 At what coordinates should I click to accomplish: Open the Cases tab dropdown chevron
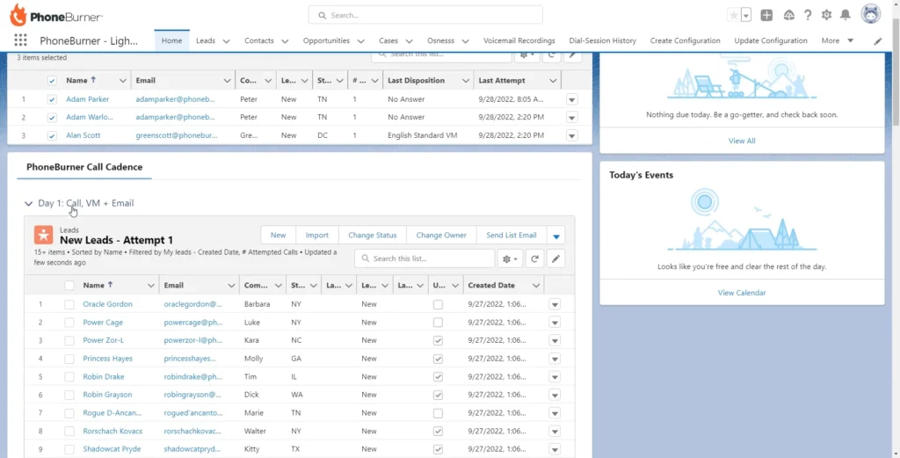410,41
